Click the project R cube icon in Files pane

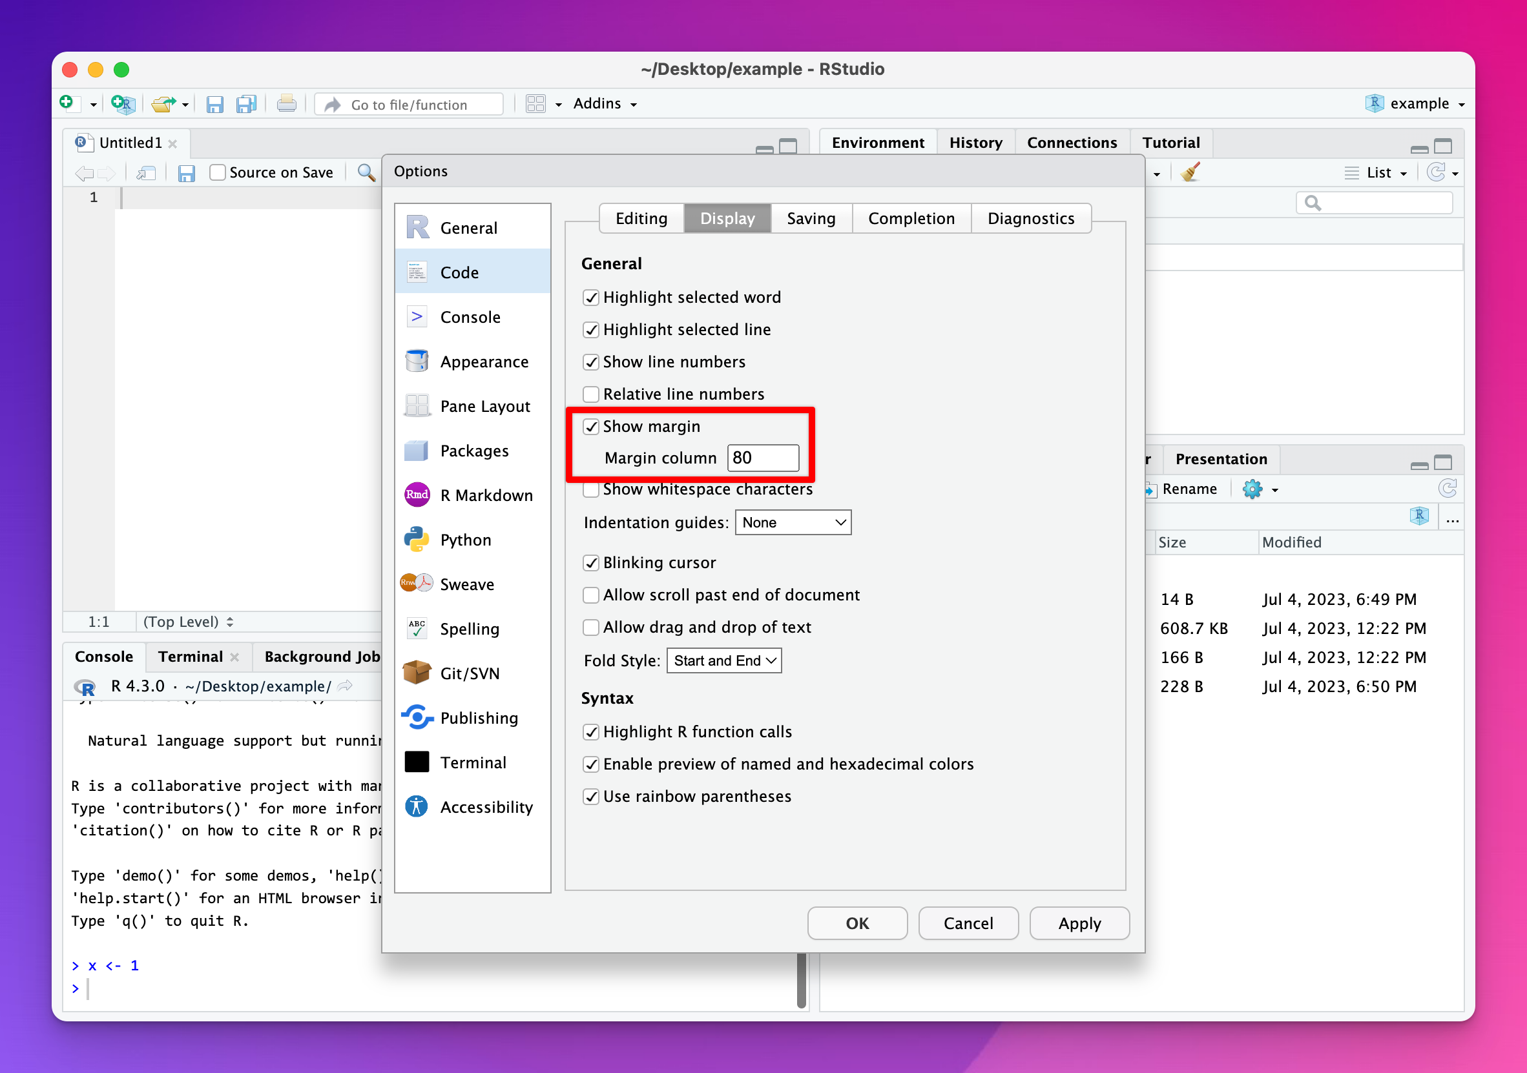click(x=1419, y=516)
